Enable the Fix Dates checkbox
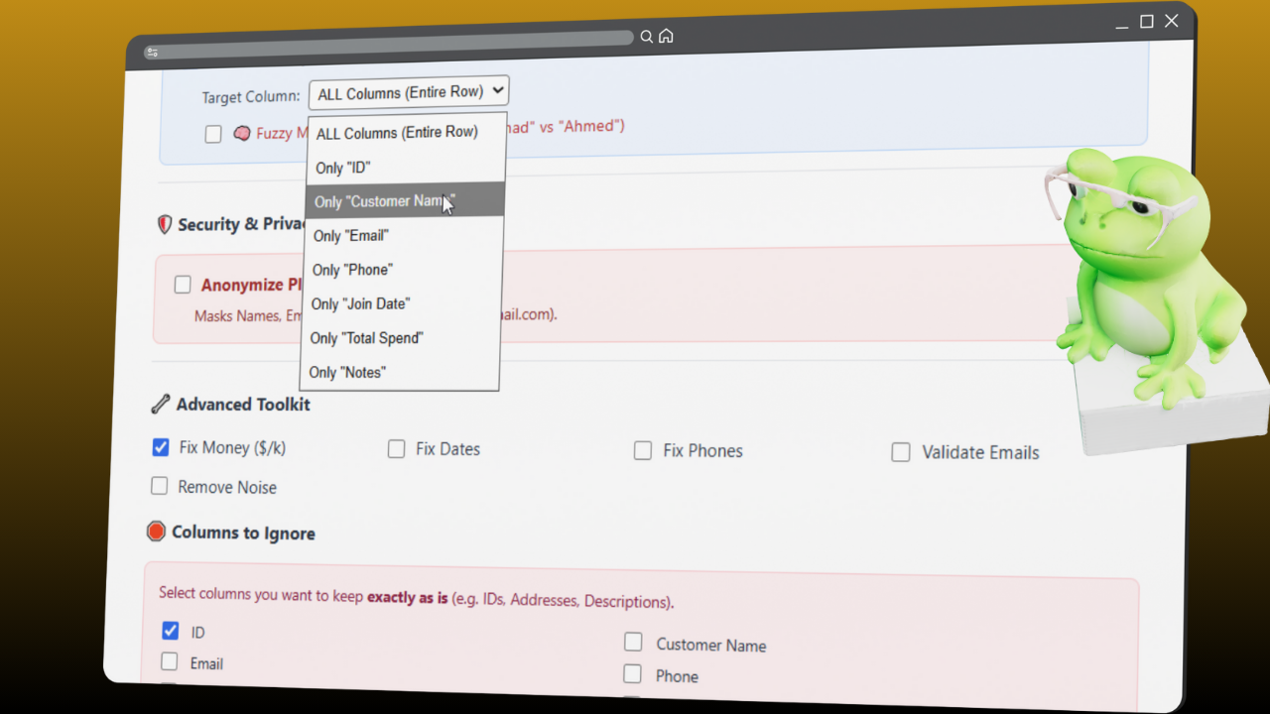1270x714 pixels. [x=397, y=449]
